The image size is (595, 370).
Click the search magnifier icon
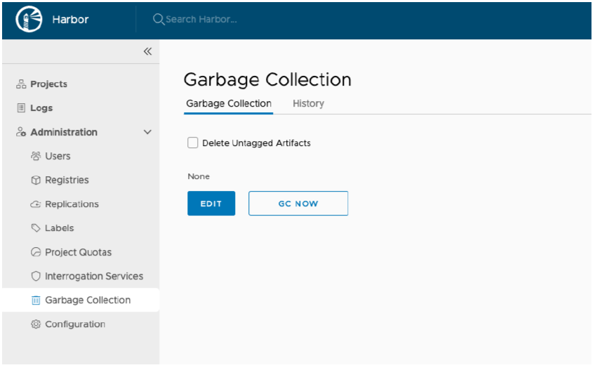pyautogui.click(x=159, y=20)
